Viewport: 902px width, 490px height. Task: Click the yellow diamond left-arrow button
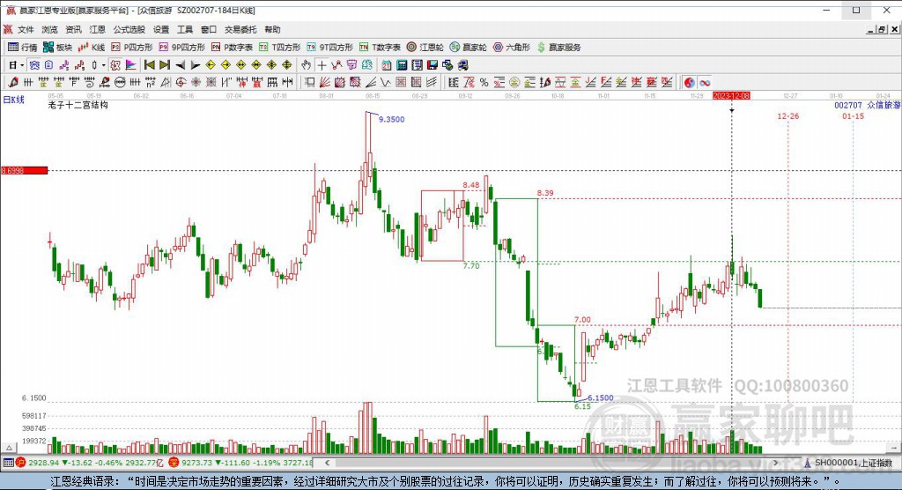click(x=211, y=65)
